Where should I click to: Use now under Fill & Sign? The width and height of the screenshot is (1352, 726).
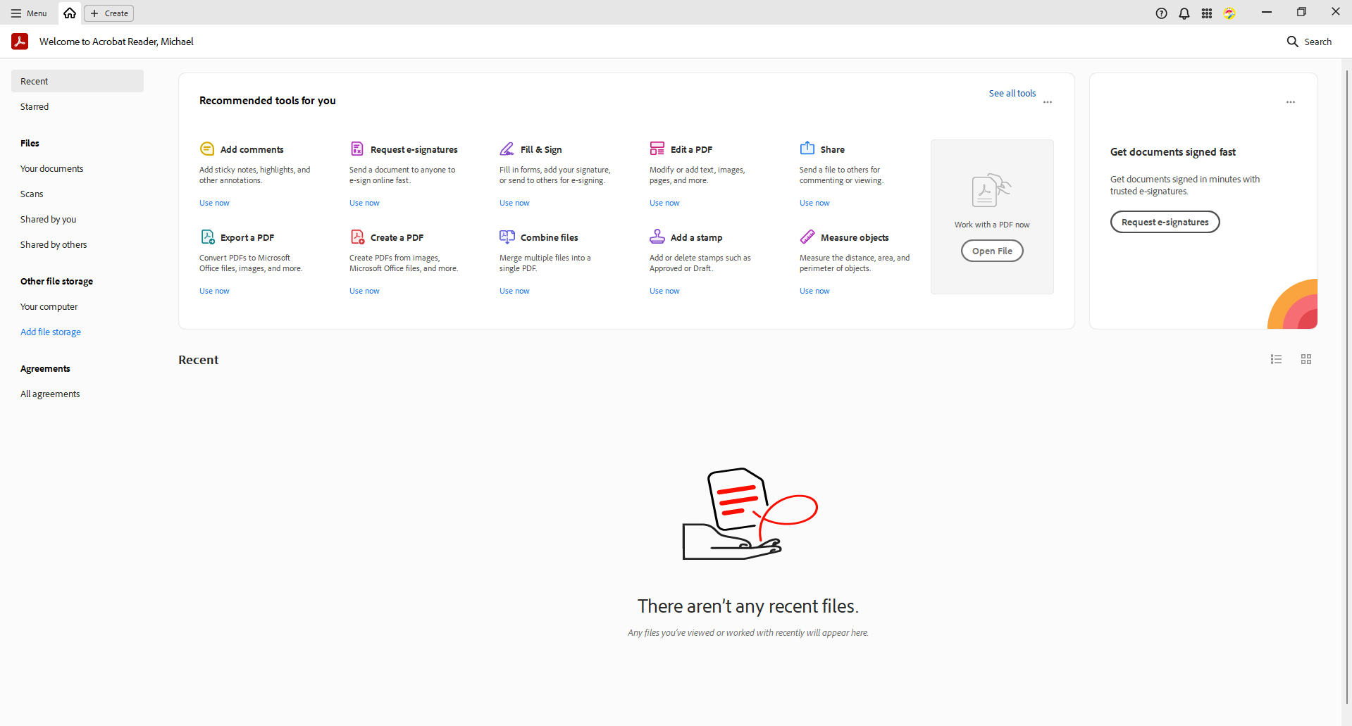514,203
